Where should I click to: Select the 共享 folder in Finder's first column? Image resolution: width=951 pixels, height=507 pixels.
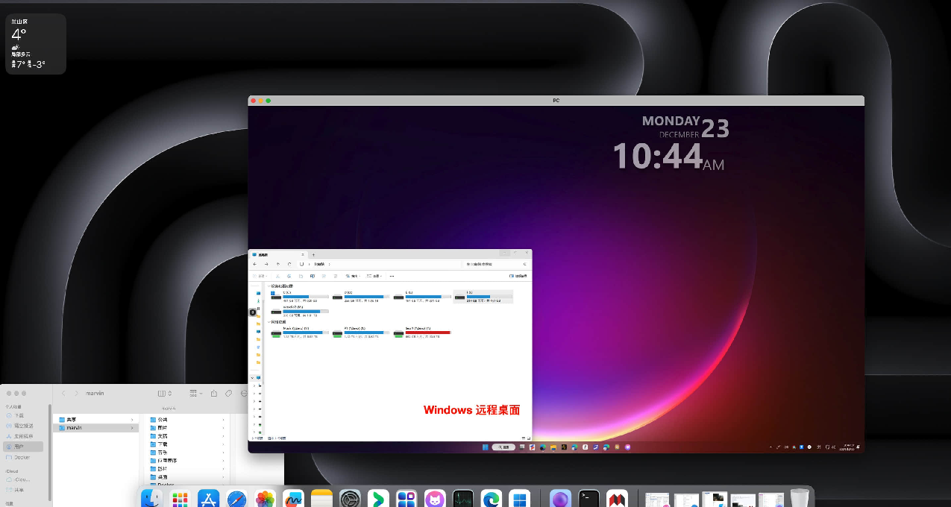[95, 420]
